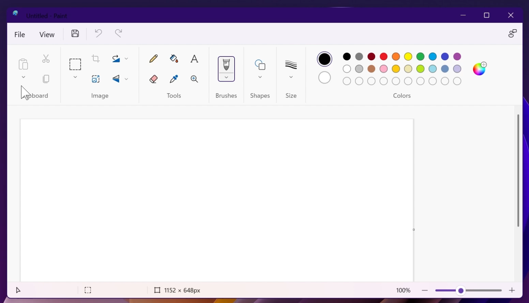The height and width of the screenshot is (303, 529).
Task: Save the image with the save button
Action: 75,33
